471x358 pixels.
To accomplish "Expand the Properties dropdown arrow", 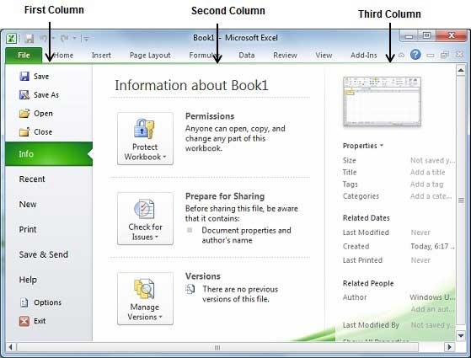I will (382, 146).
